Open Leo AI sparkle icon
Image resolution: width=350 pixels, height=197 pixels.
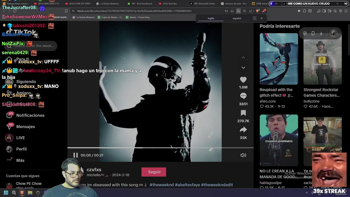pos(335,11)
